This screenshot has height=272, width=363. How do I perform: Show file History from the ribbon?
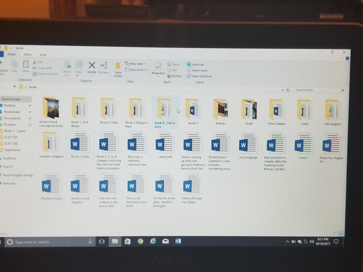[x=174, y=76]
